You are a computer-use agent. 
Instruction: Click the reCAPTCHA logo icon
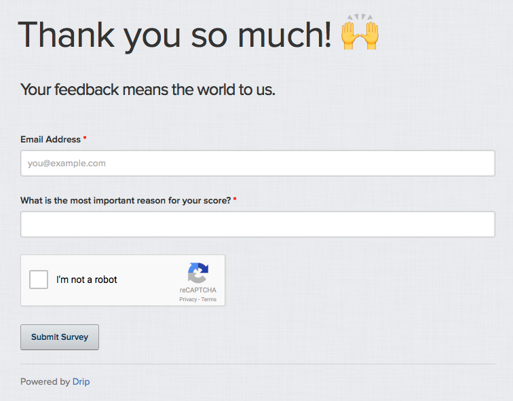click(198, 273)
